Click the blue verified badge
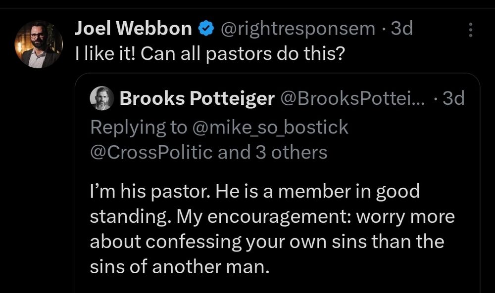Image resolution: width=495 pixels, height=293 pixels. point(205,30)
